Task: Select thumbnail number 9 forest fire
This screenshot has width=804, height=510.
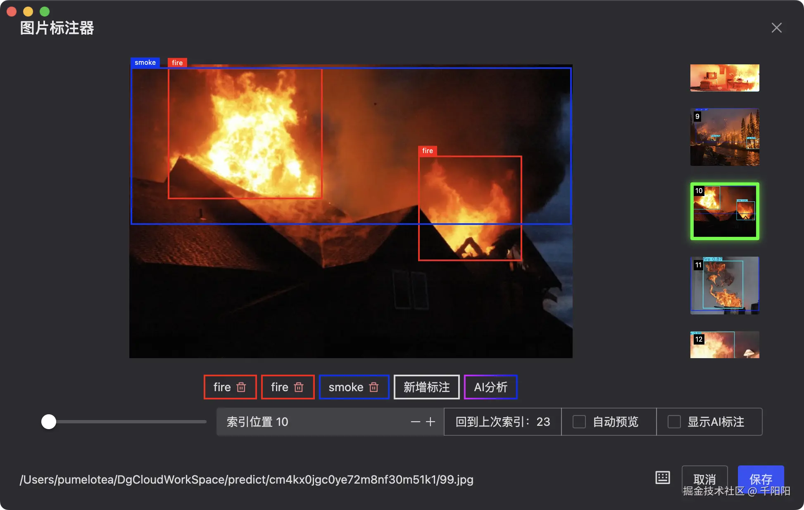Action: (725, 137)
